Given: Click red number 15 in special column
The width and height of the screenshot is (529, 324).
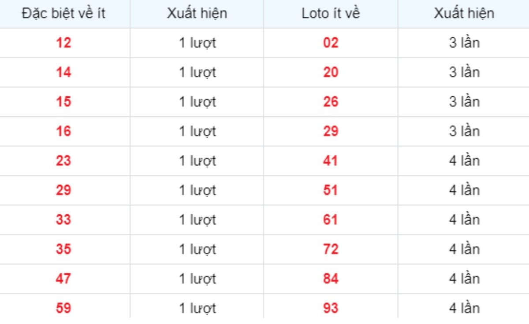Looking at the screenshot, I should click(x=63, y=102).
